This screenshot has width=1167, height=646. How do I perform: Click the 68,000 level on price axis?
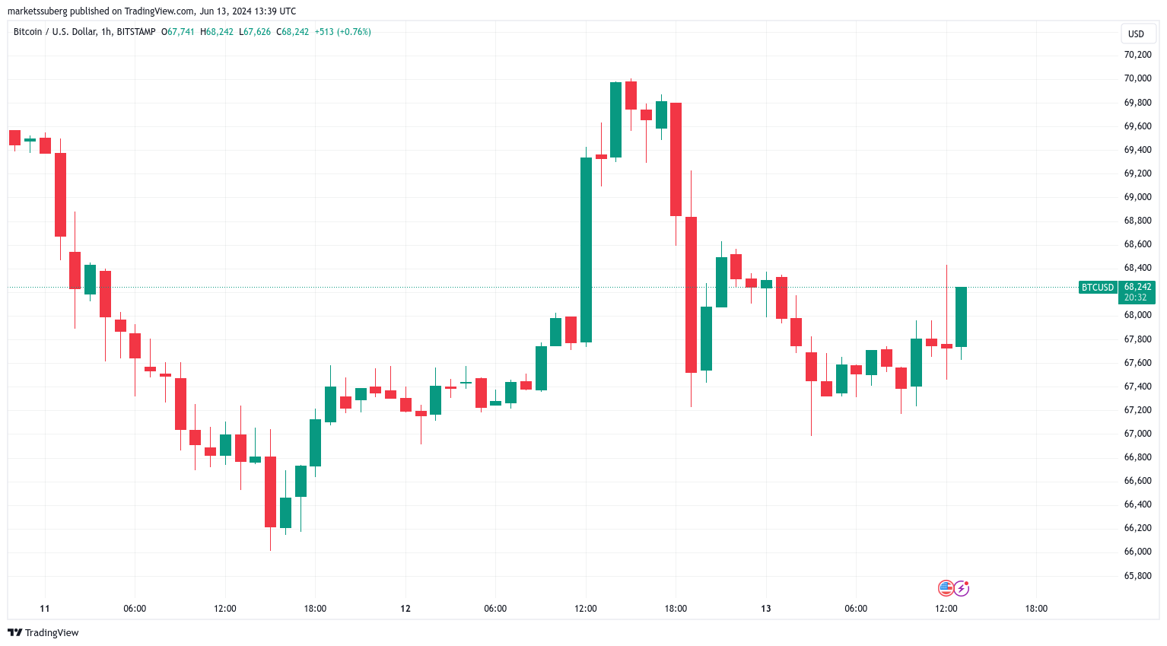[x=1137, y=315]
